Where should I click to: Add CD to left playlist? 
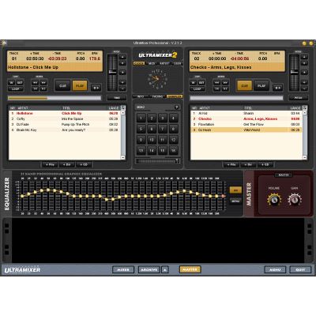pos(84,164)
